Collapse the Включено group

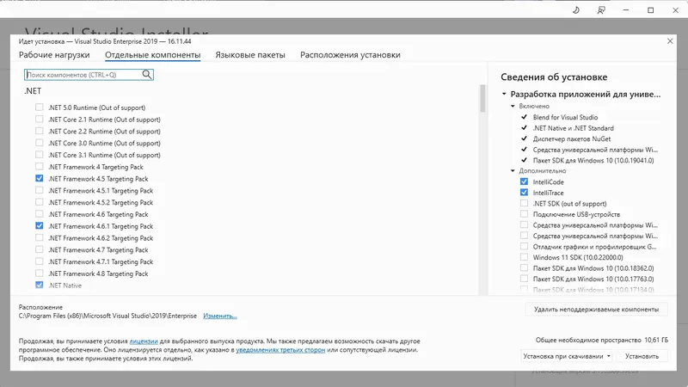pyautogui.click(x=513, y=106)
